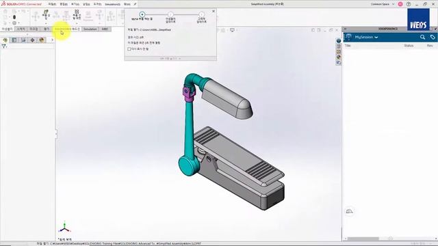
Task: Open the 도구 (Tools) menu
Action: point(97,4)
